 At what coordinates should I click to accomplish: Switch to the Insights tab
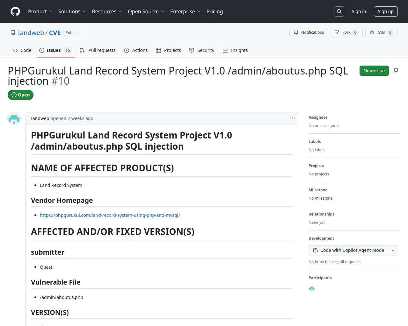[x=235, y=50]
